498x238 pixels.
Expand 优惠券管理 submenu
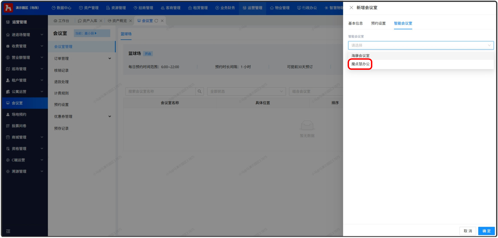pyautogui.click(x=110, y=116)
